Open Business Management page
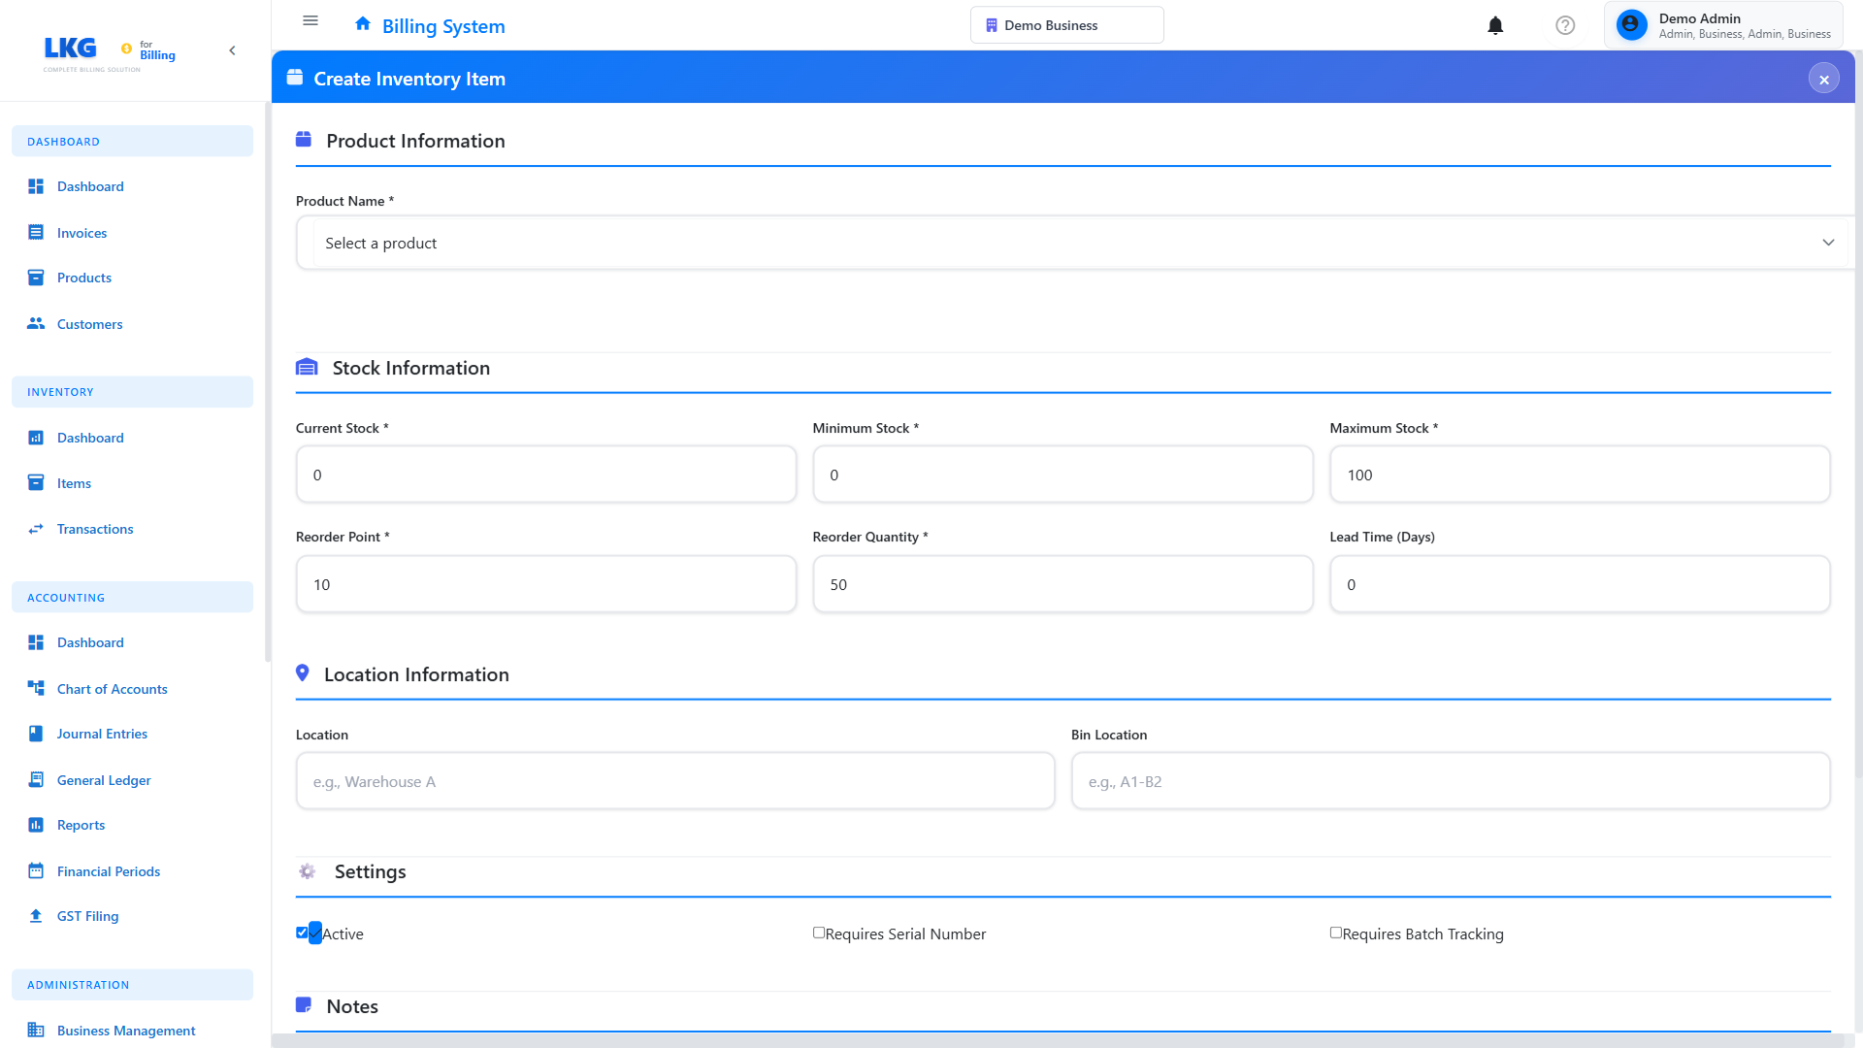Screen dimensions: 1863x1048 [x=126, y=1031]
